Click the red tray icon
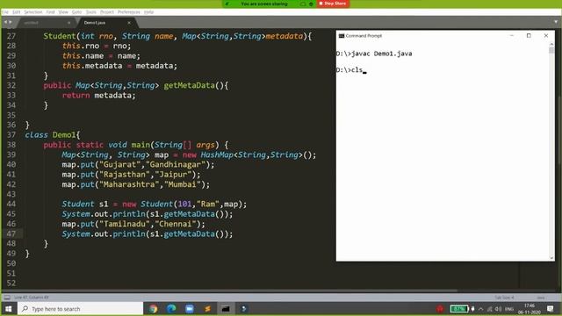562x316 pixels. pyautogui.click(x=440, y=308)
